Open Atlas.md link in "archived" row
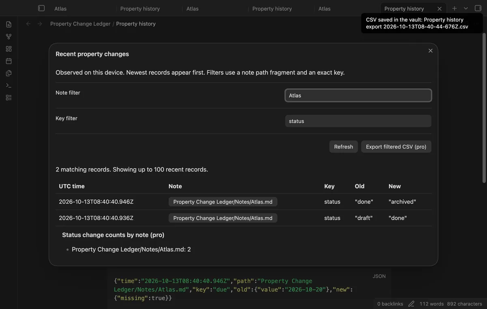Image resolution: width=487 pixels, height=309 pixels. click(223, 202)
